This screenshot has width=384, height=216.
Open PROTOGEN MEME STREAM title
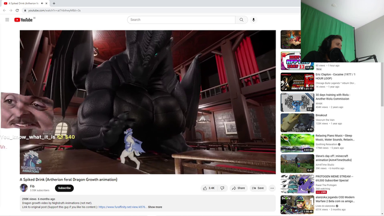click(x=334, y=178)
